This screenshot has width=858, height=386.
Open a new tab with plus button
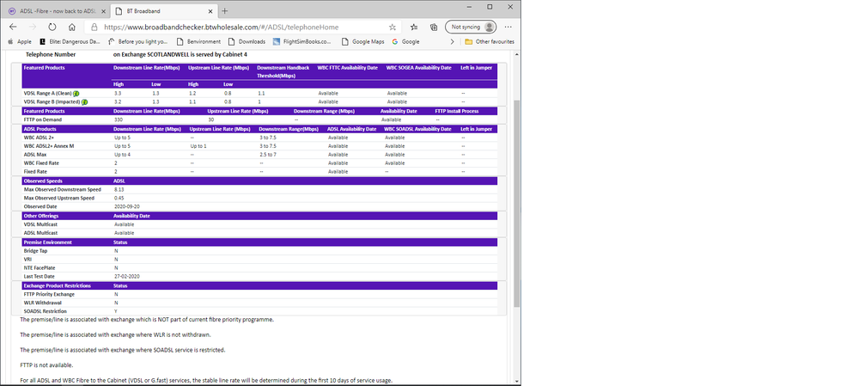coord(224,11)
